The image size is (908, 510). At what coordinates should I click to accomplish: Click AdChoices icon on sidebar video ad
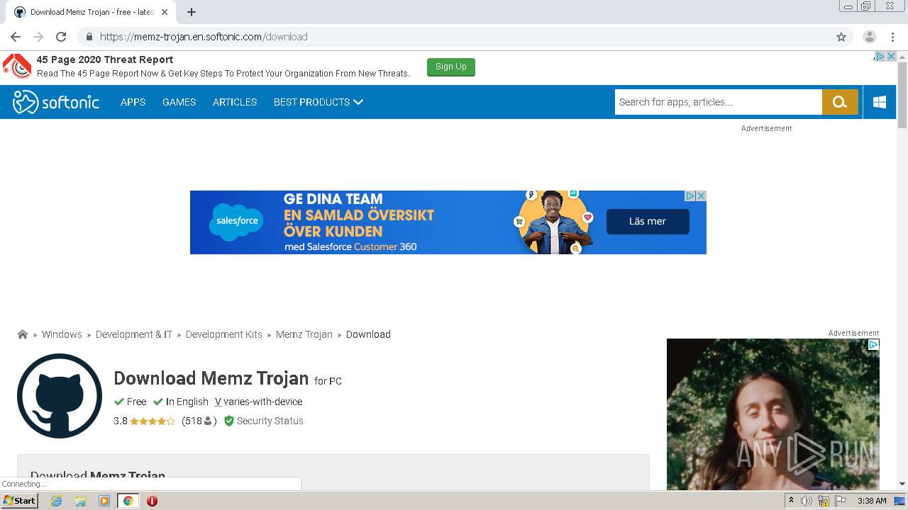(873, 344)
